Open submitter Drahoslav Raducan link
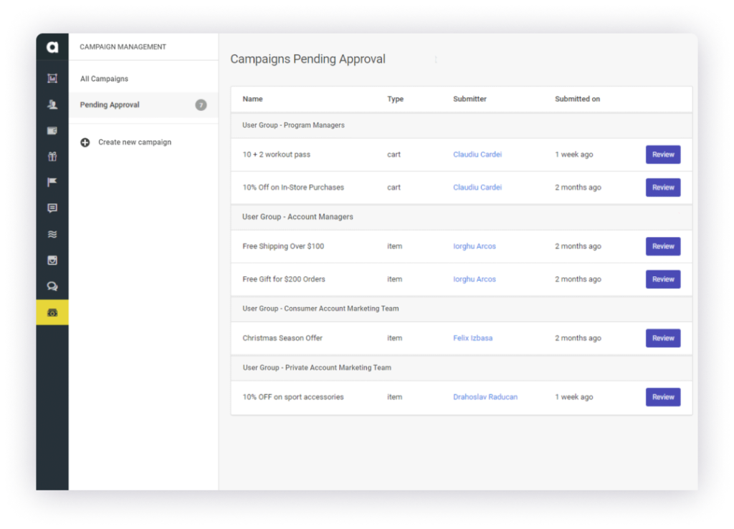The height and width of the screenshot is (529, 734). 485,397
